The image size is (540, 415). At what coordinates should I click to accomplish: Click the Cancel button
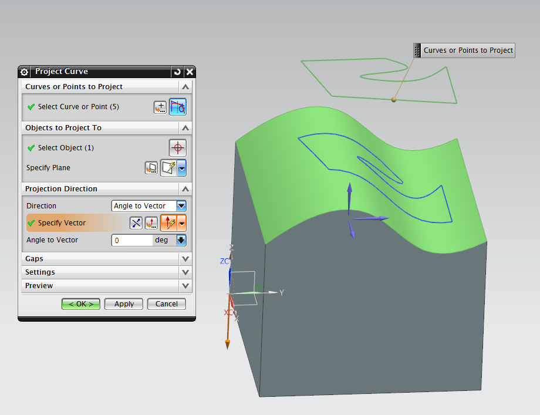click(166, 304)
